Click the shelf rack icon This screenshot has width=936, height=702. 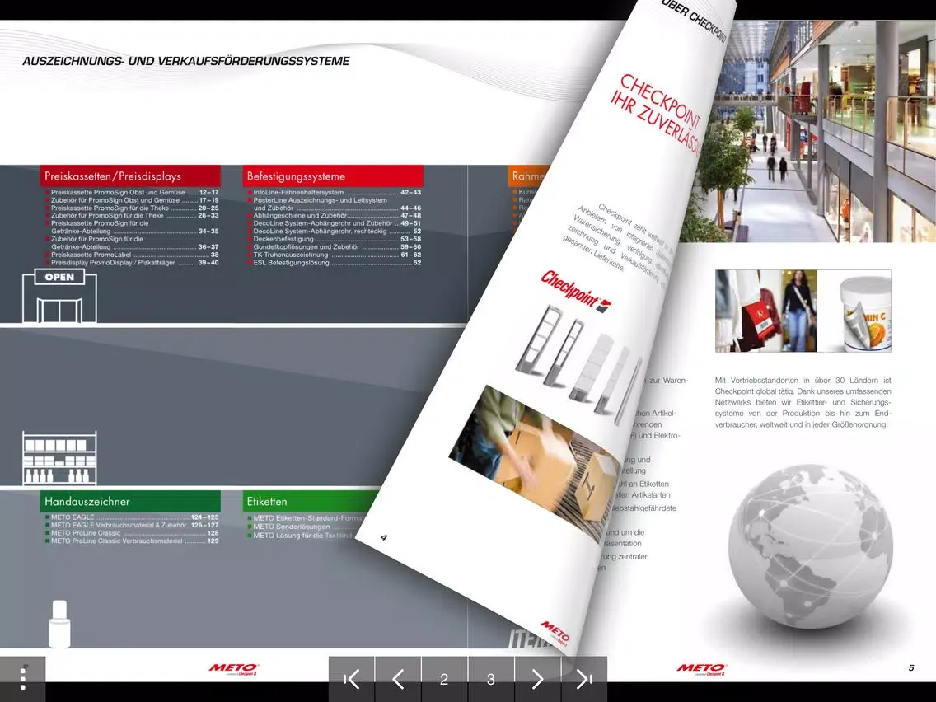[59, 458]
